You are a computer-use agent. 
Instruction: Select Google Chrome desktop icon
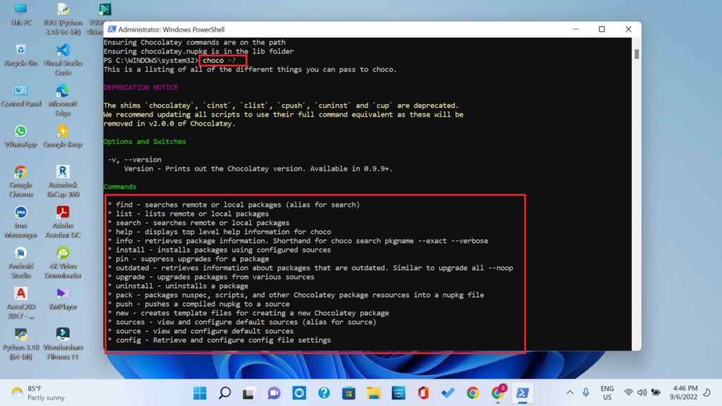point(20,181)
